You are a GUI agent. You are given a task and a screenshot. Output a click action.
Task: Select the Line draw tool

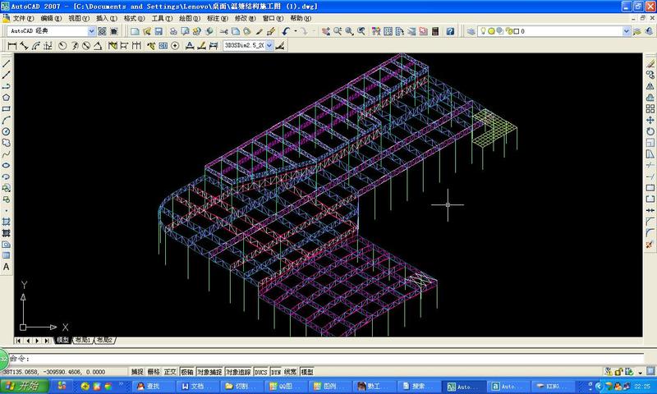7,63
